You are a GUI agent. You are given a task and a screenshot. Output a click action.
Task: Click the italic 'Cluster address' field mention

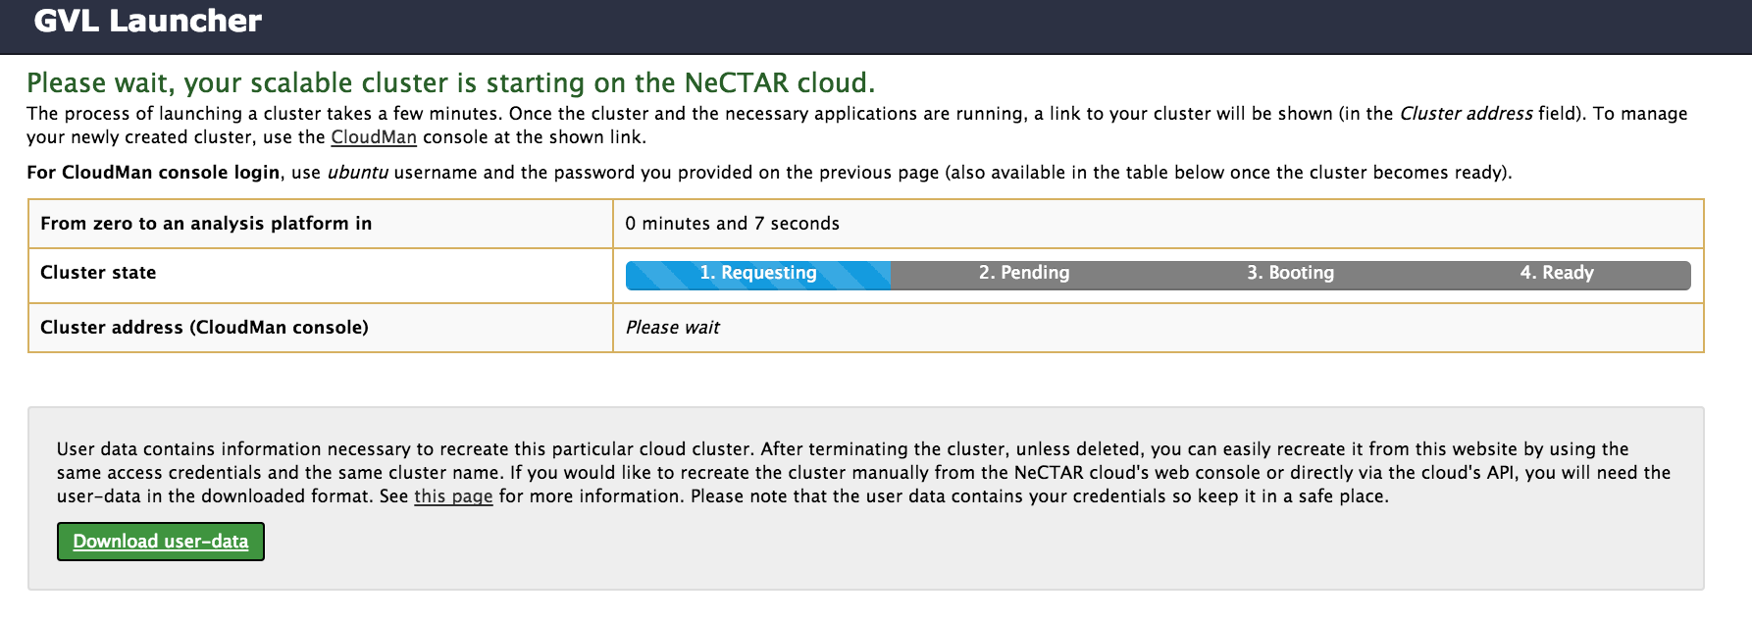pyautogui.click(x=1466, y=114)
